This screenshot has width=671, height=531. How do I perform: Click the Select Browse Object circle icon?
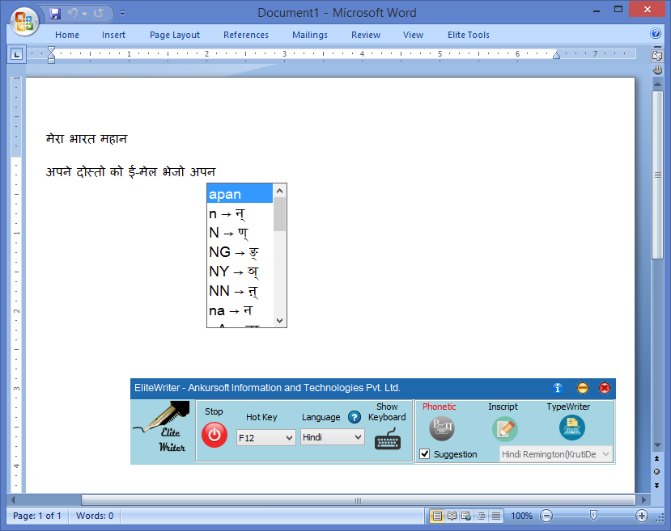pos(657,472)
